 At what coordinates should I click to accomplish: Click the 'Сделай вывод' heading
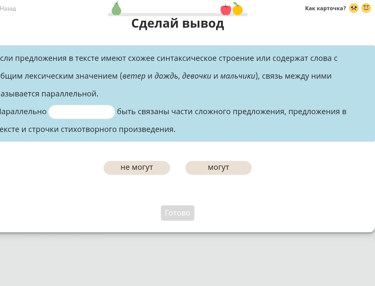tap(178, 24)
